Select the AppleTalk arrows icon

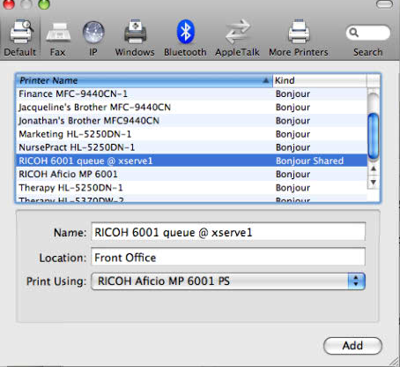click(237, 32)
